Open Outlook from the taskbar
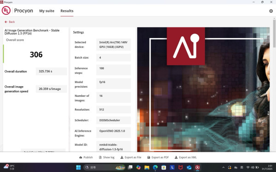 tap(189, 167)
